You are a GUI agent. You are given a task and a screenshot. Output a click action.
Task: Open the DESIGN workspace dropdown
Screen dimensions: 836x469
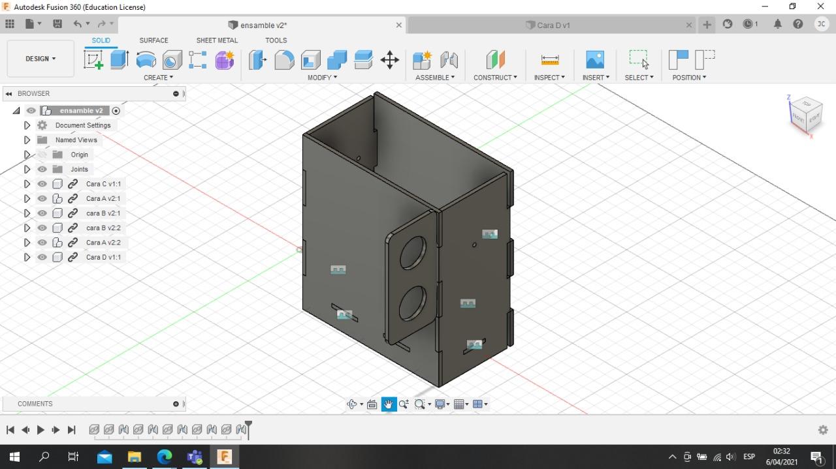(40, 59)
